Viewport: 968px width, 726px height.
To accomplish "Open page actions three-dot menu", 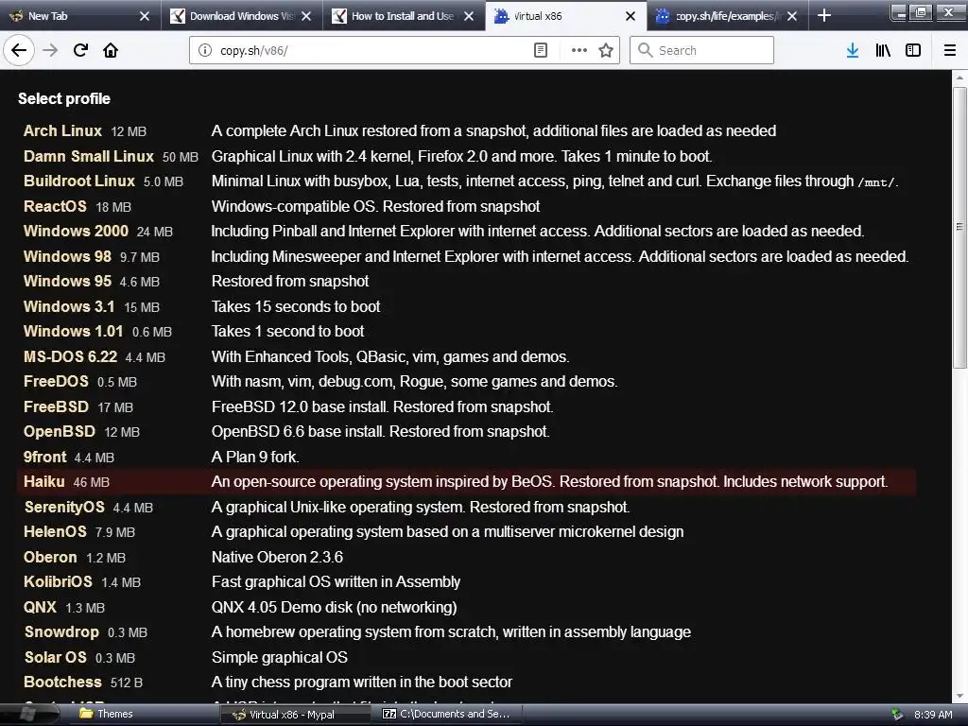I will click(x=579, y=50).
